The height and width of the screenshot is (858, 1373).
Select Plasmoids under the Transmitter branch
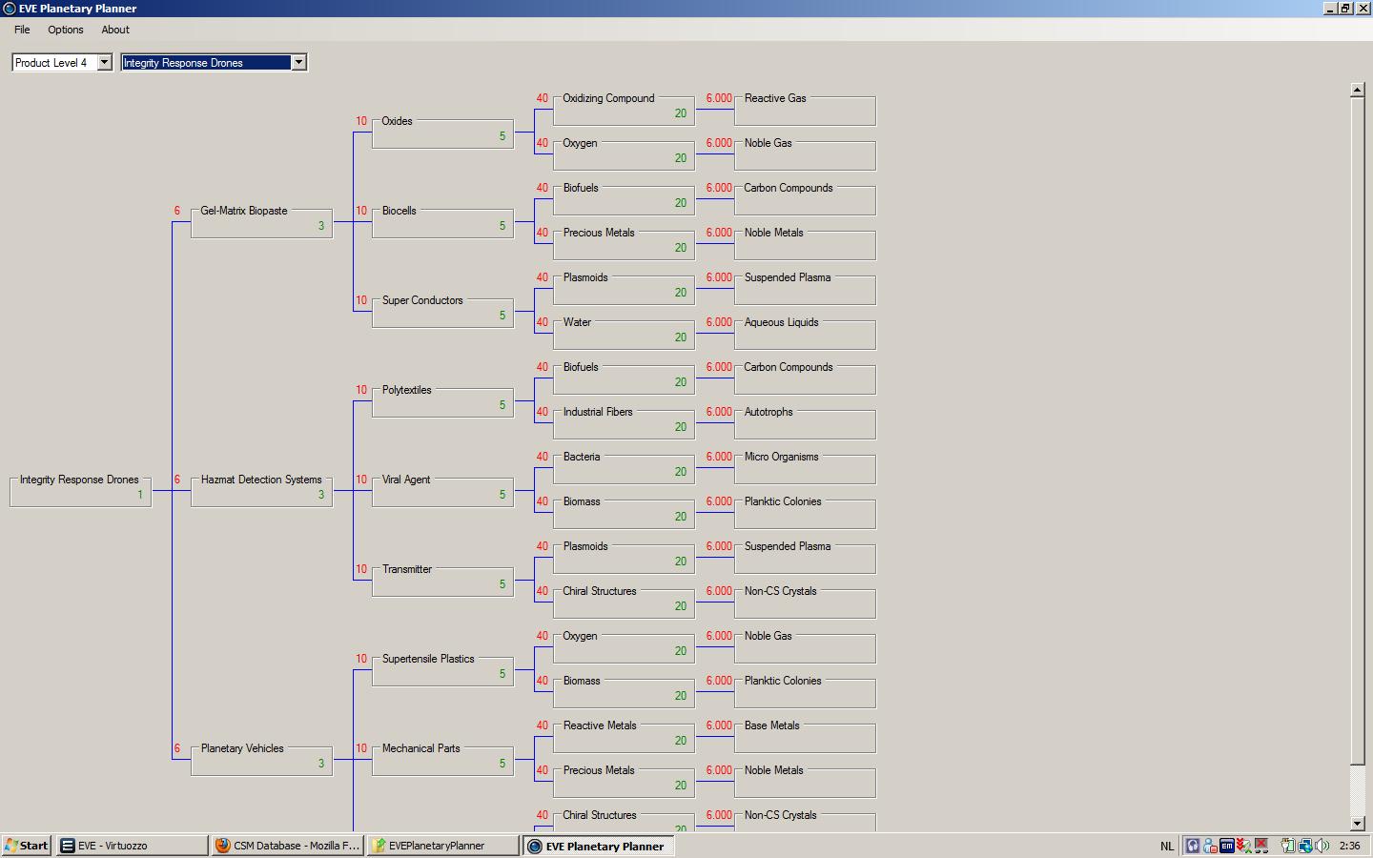point(624,557)
